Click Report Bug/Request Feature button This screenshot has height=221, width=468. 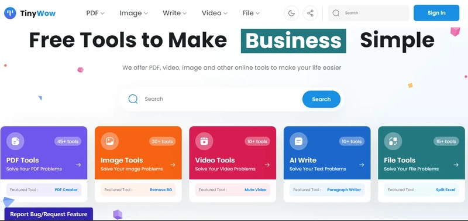[x=49, y=214]
